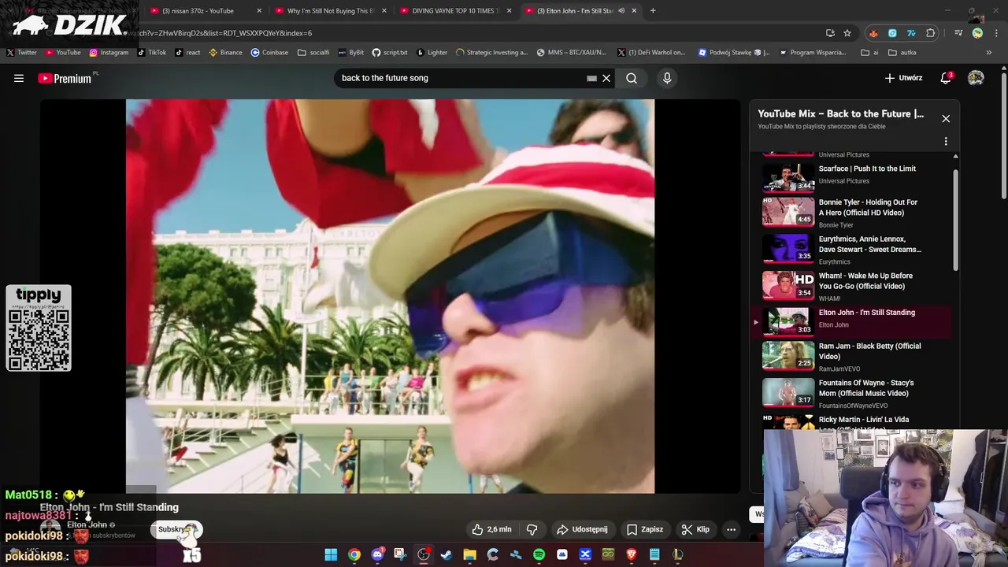Like the video with thumbs-up button
Viewport: 1008px width, 567px height.
(x=492, y=529)
